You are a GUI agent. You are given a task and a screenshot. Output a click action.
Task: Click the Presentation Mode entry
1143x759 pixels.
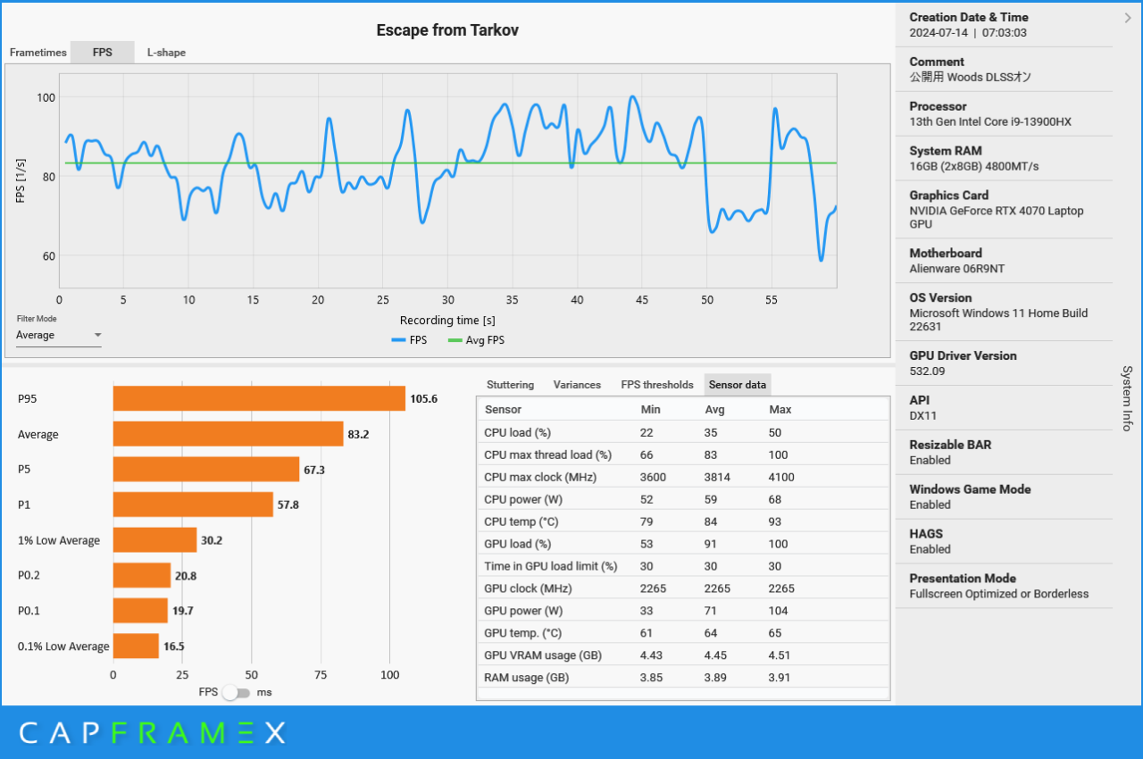pyautogui.click(x=1004, y=586)
